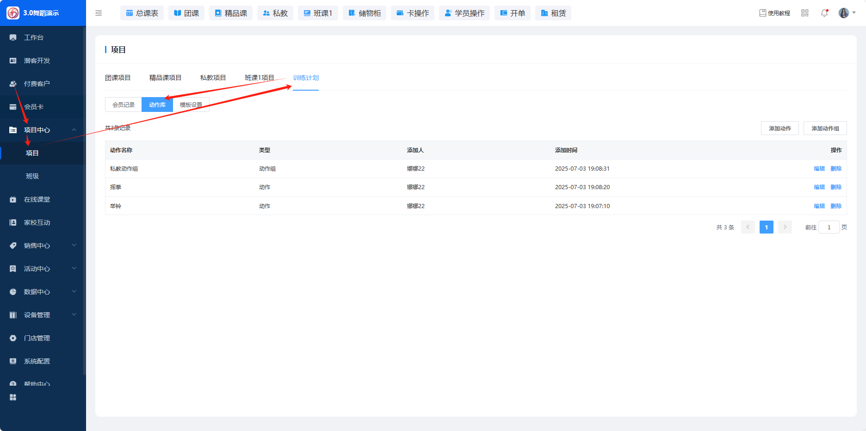Click the 添加动作组 button

coord(825,128)
